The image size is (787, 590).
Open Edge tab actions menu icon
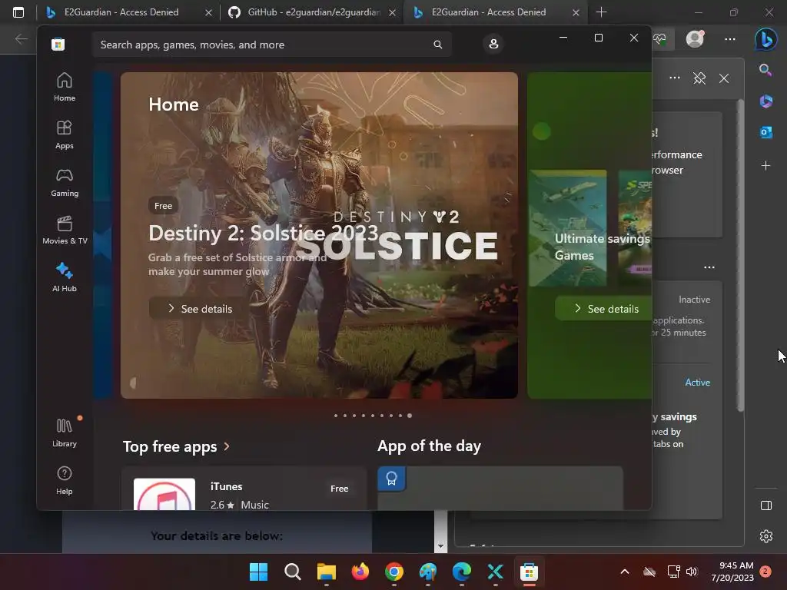18,12
